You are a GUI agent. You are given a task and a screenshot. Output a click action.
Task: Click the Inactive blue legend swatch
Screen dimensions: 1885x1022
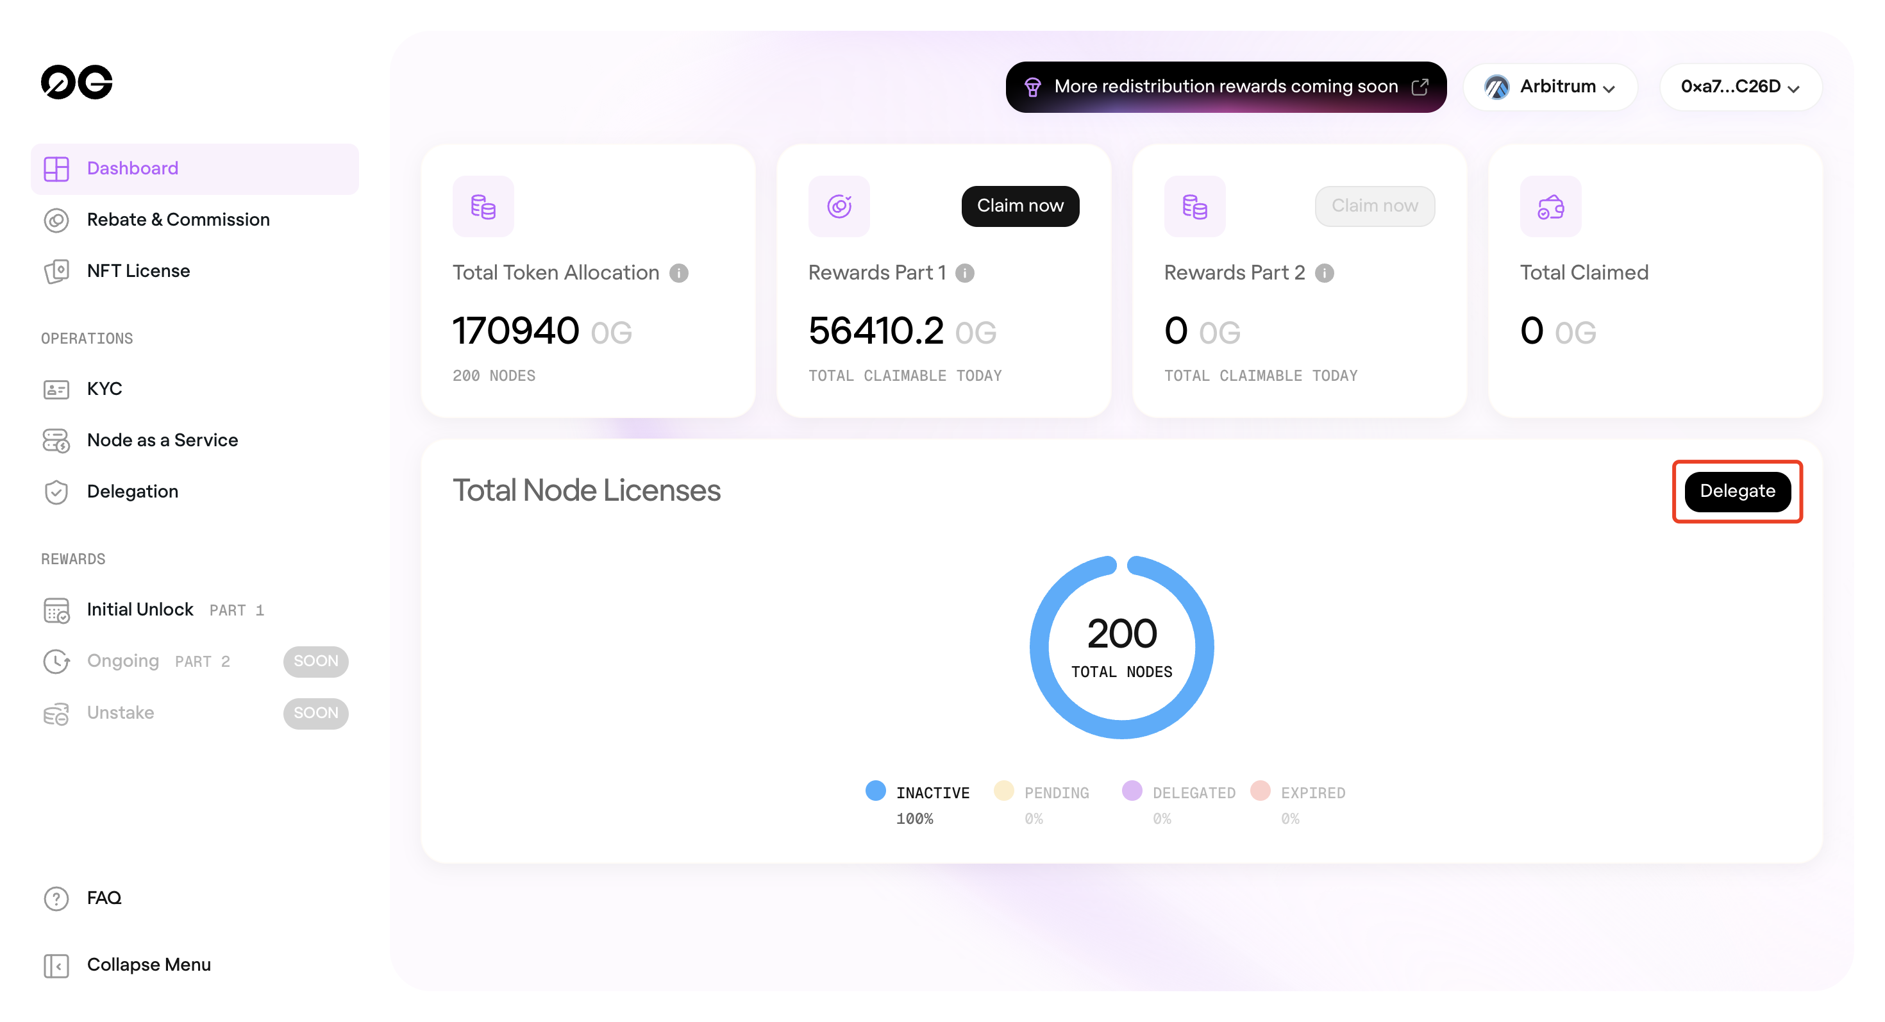coord(875,791)
